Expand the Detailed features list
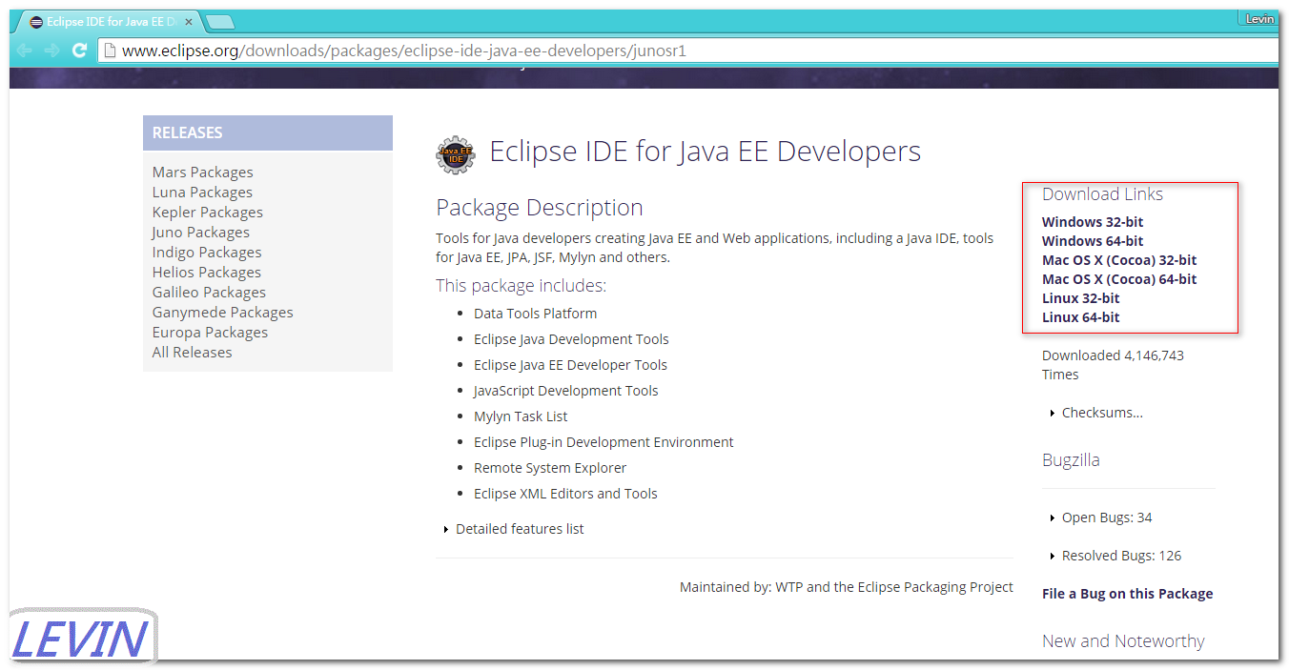The height and width of the screenshot is (670, 1289). (514, 529)
